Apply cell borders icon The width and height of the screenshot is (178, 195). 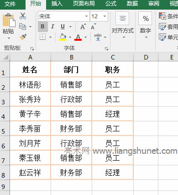[43, 37]
